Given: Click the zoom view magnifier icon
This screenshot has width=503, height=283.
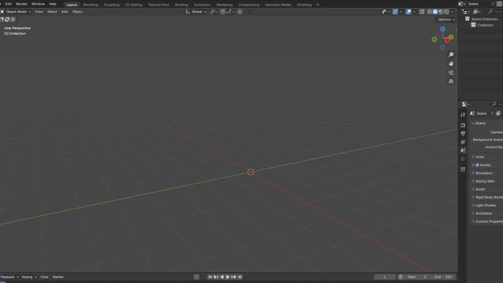Looking at the screenshot, I should pos(451,55).
